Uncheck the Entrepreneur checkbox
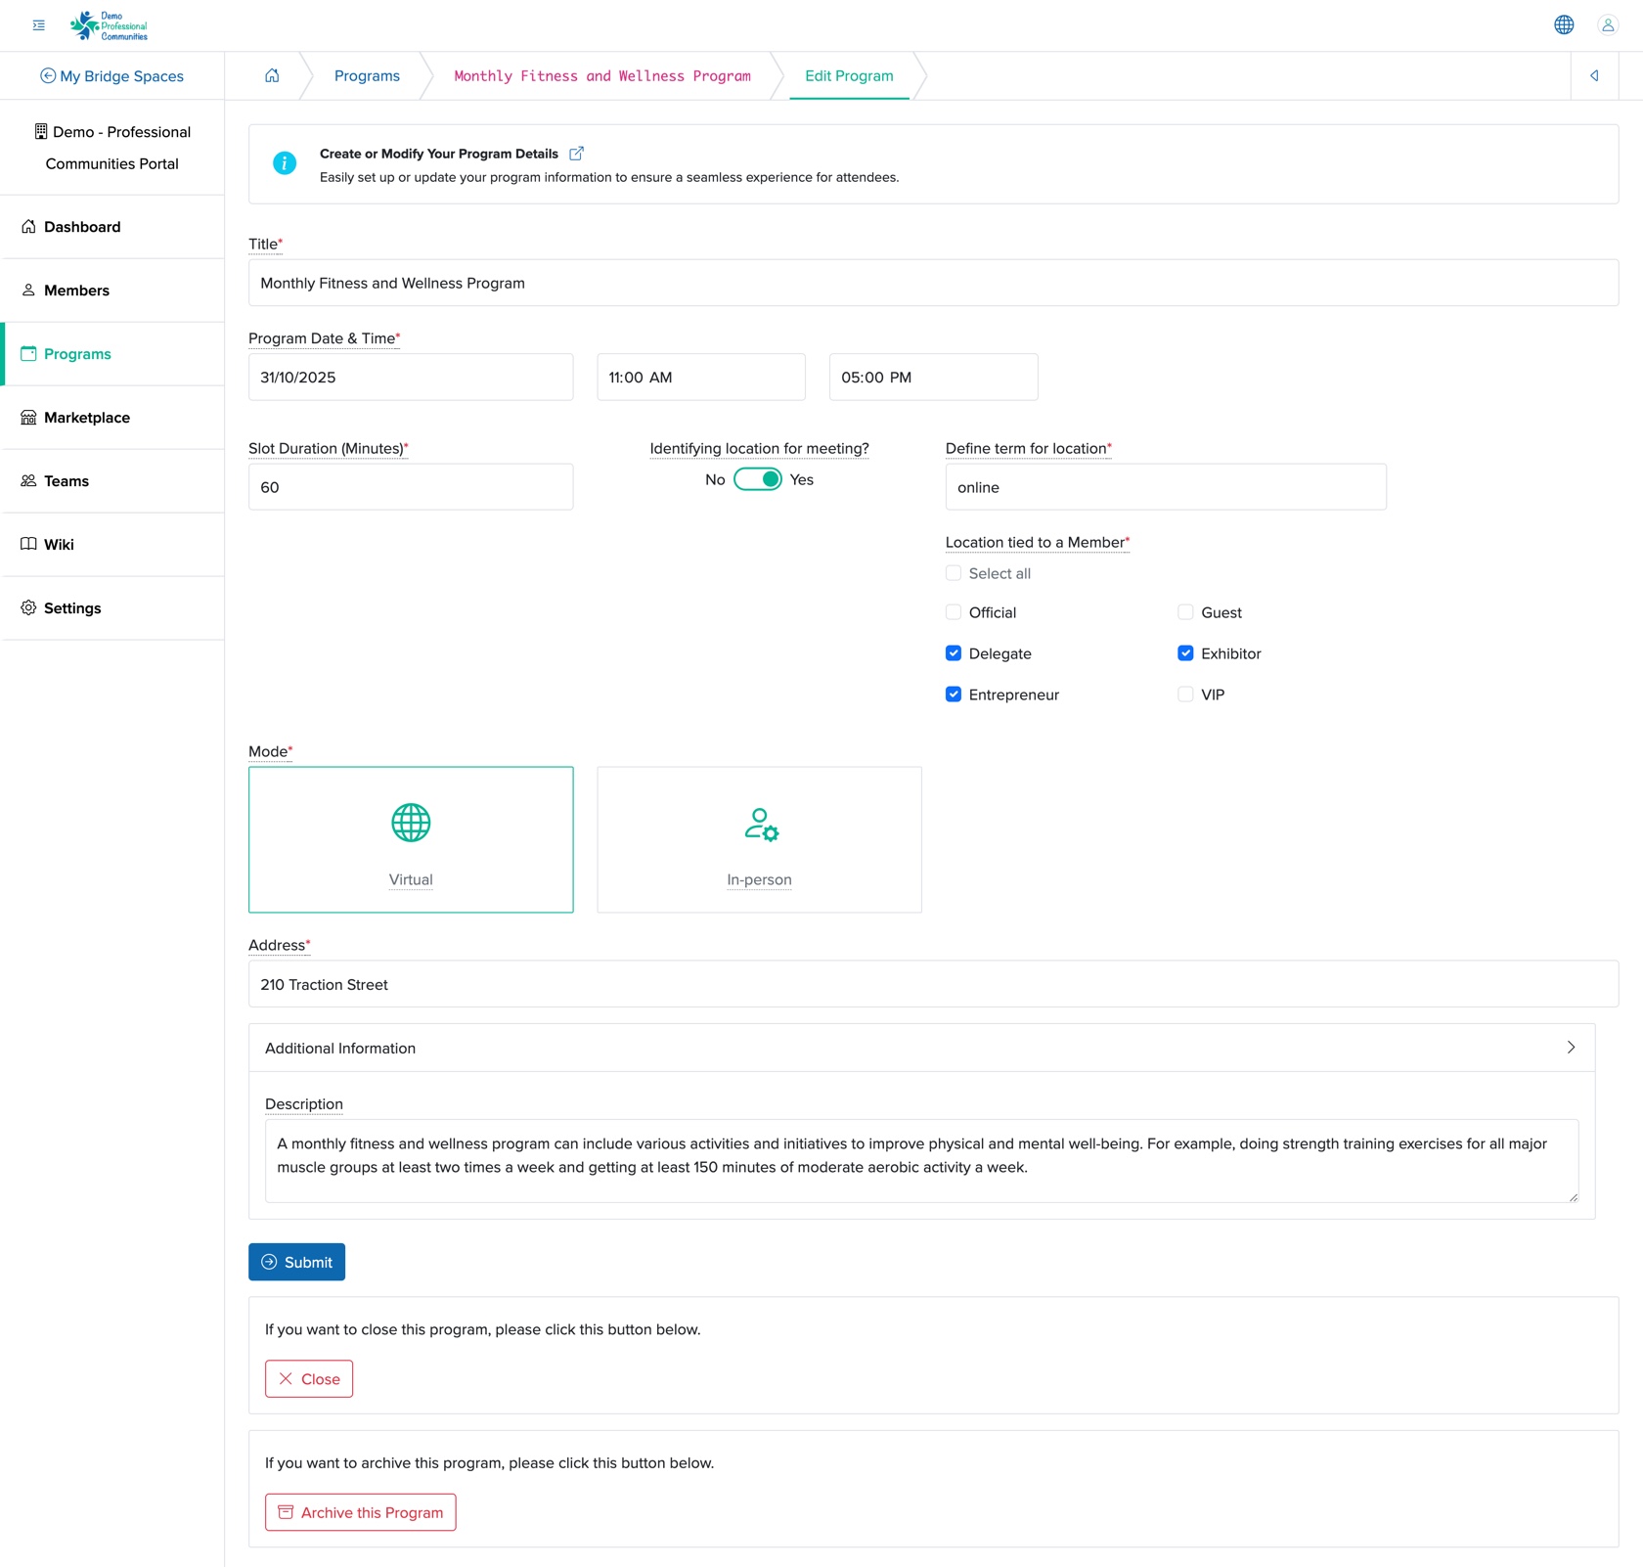This screenshot has width=1643, height=1567. (x=954, y=694)
